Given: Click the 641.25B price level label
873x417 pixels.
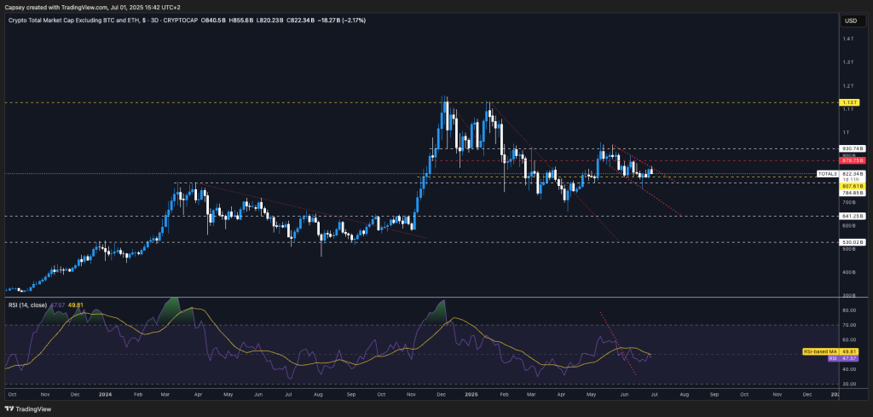Looking at the screenshot, I should (852, 216).
